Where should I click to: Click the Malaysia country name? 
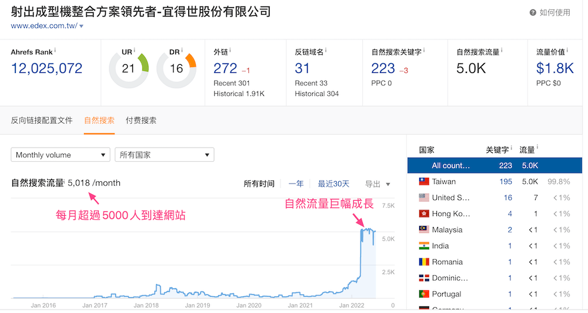[x=447, y=229]
